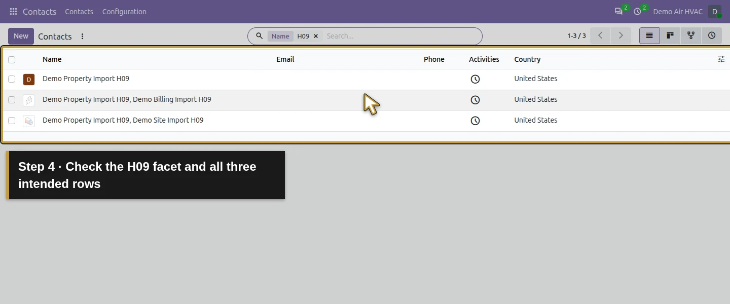The height and width of the screenshot is (304, 730).
Task: Sort by Email column header
Action: [285, 59]
